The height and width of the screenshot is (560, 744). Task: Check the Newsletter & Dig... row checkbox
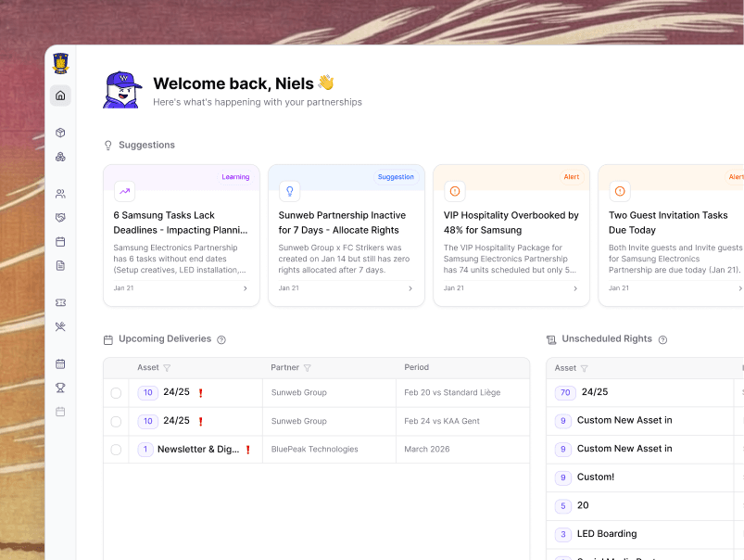click(116, 450)
